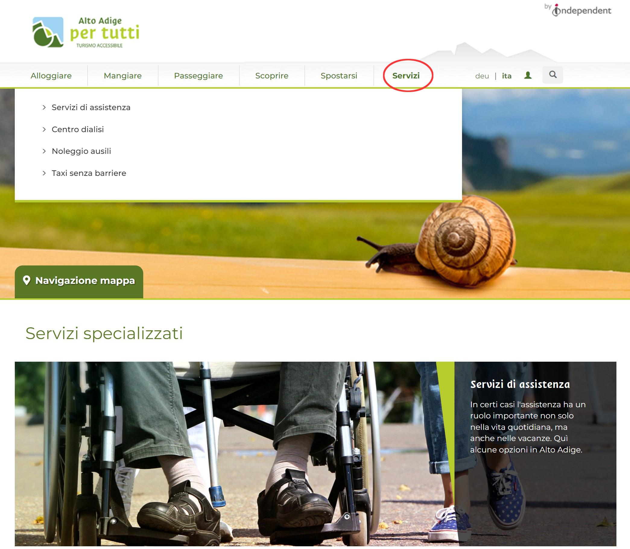Select the Servizi menu item
Viewport: 630px width, 549px height.
point(406,76)
